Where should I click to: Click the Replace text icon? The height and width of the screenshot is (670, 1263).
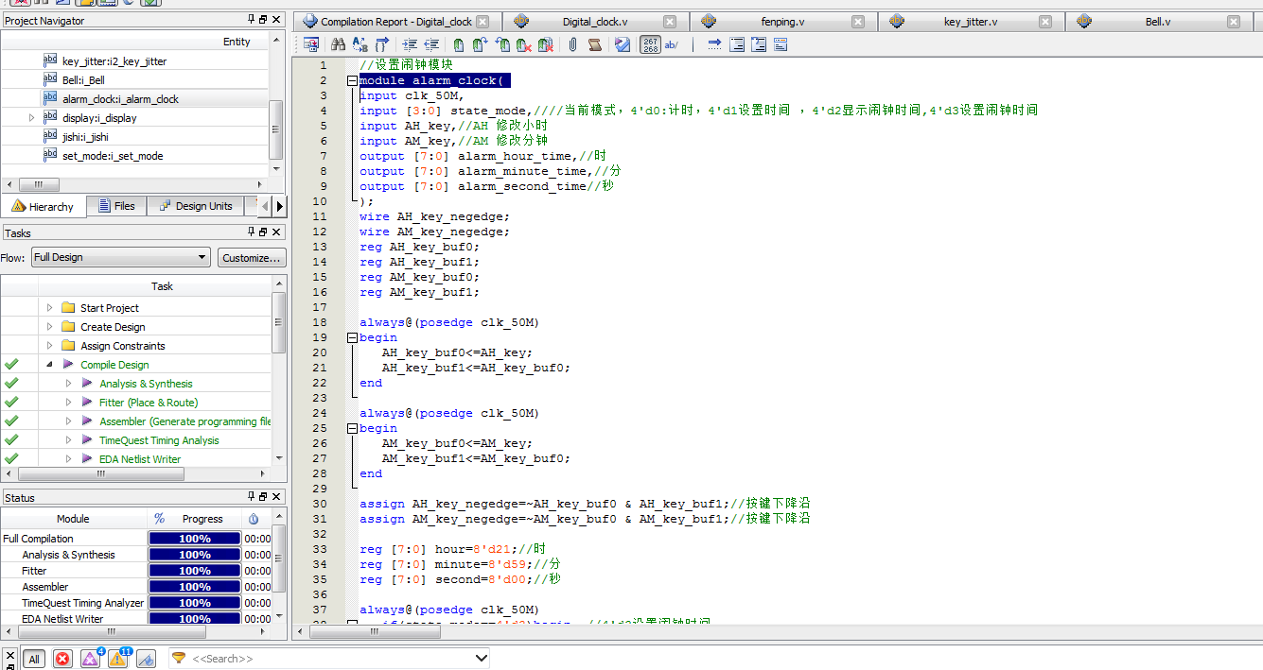point(360,44)
